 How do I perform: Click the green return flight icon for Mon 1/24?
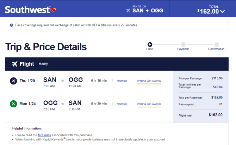coord(13,104)
